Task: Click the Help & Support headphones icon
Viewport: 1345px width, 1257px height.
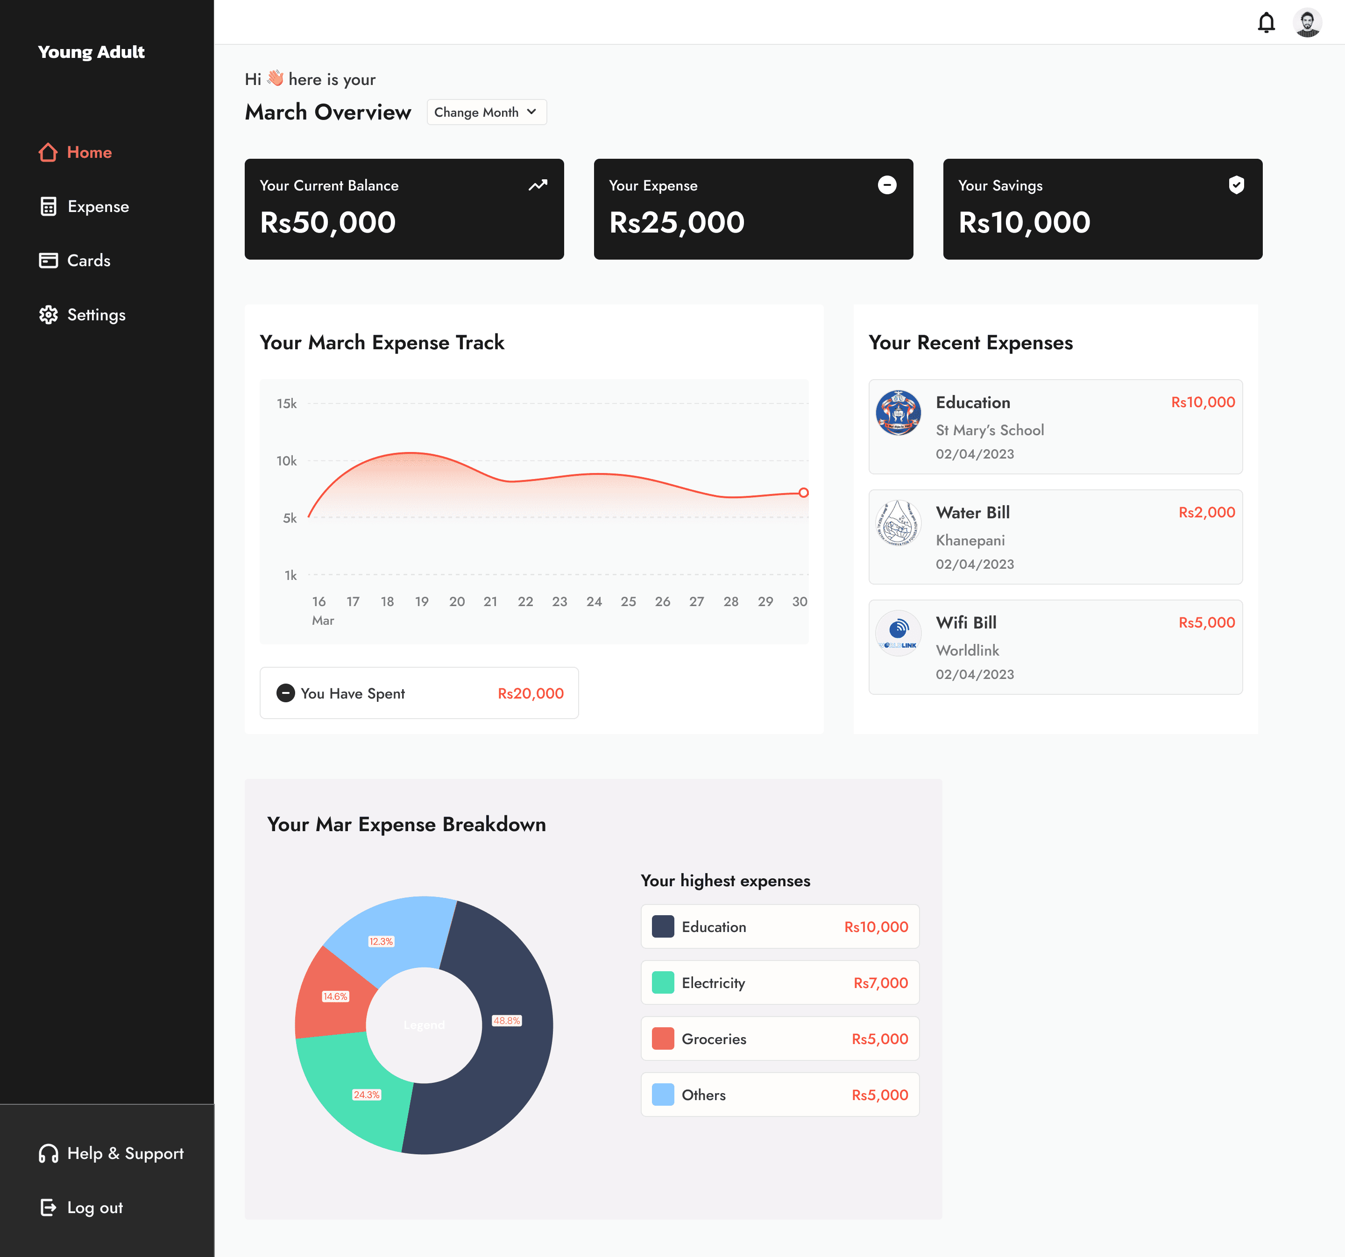Action: (48, 1153)
